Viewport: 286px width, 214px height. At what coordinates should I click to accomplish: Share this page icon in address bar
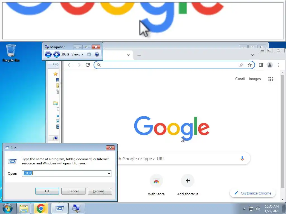[x=241, y=65]
